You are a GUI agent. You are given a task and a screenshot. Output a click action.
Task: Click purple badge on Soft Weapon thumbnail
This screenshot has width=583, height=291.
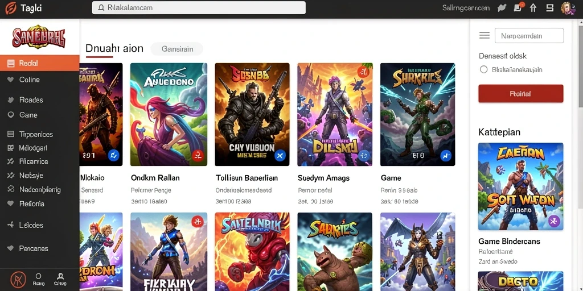point(553,221)
